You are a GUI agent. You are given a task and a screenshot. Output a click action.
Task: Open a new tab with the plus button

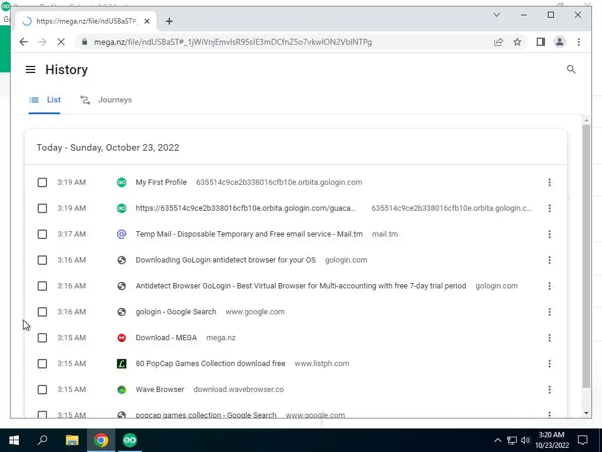pos(169,21)
